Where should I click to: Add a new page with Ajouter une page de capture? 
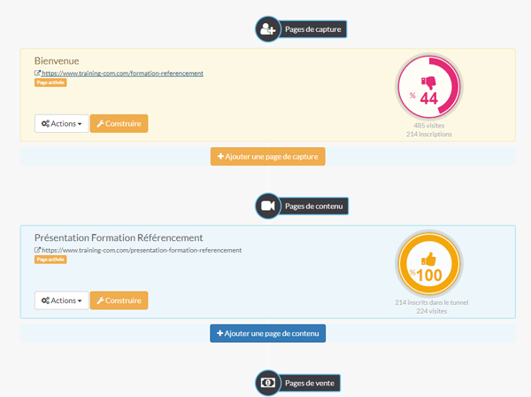coord(268,156)
